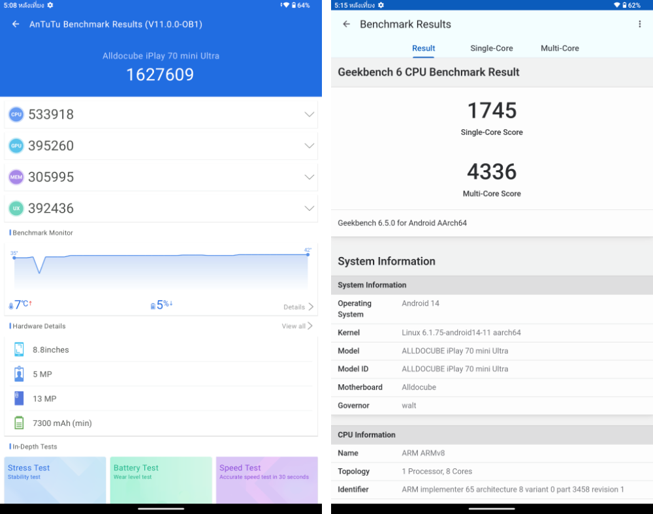Go back from AnTuTu Benchmark Results

(x=16, y=24)
